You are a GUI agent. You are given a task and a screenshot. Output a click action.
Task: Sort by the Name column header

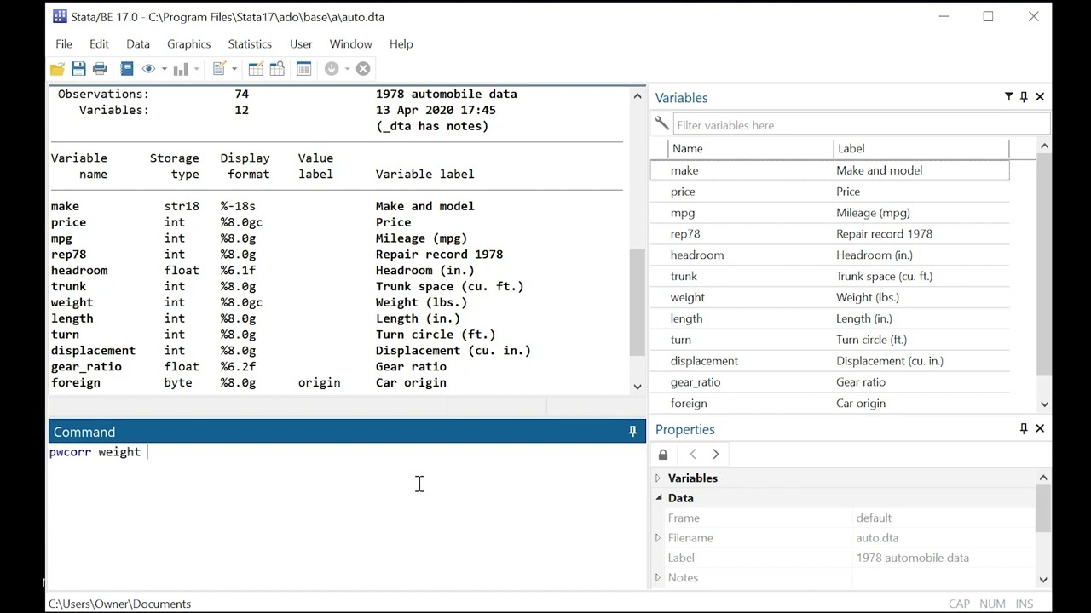751,148
